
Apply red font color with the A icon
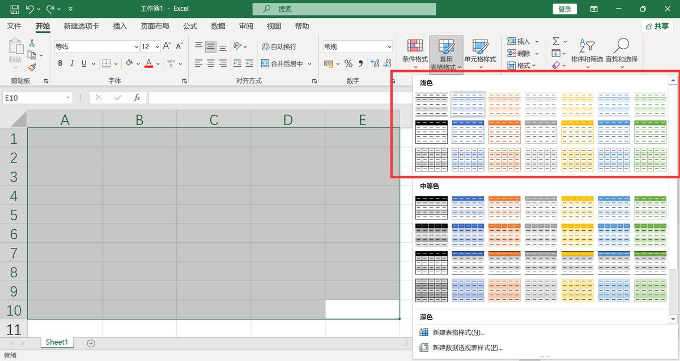148,63
